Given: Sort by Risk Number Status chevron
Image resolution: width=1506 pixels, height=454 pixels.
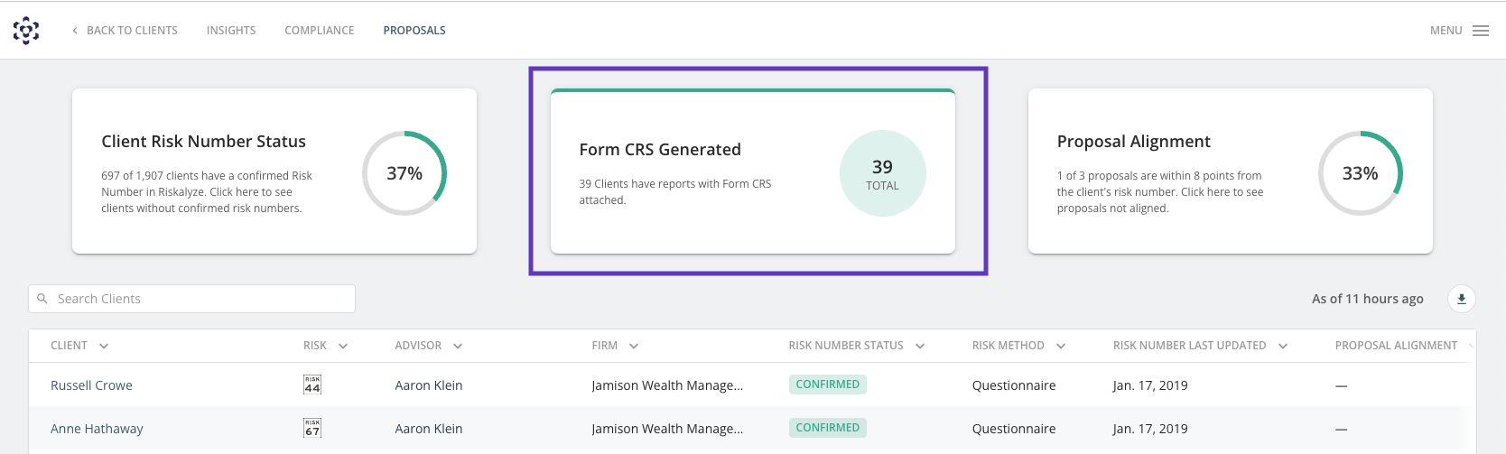Looking at the screenshot, I should 920,346.
